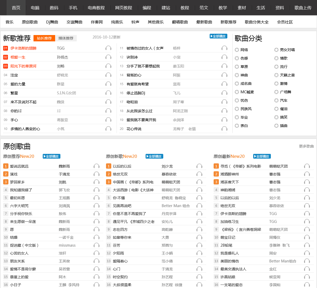Open 电商教程 in top navigation
The width and height of the screenshot is (317, 288).
pos(96,8)
